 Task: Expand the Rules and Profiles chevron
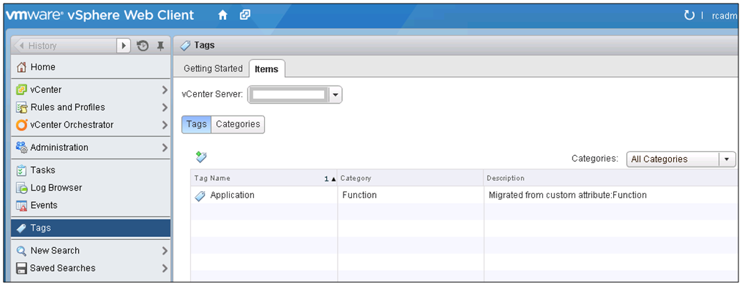[x=164, y=107]
